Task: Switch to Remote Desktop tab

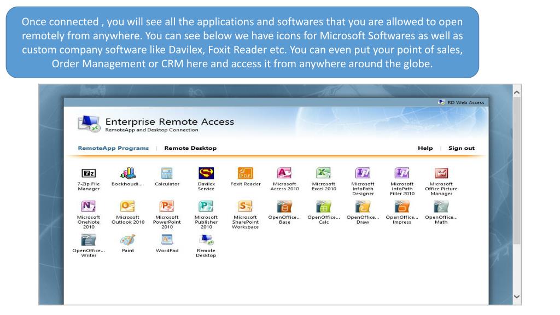Action: tap(190, 148)
